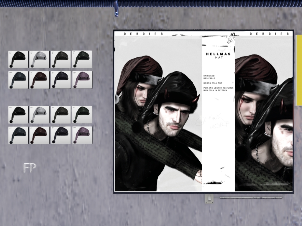Click the yellow panel at right edge
Viewport: 302px width, 226px height.
tap(299, 70)
